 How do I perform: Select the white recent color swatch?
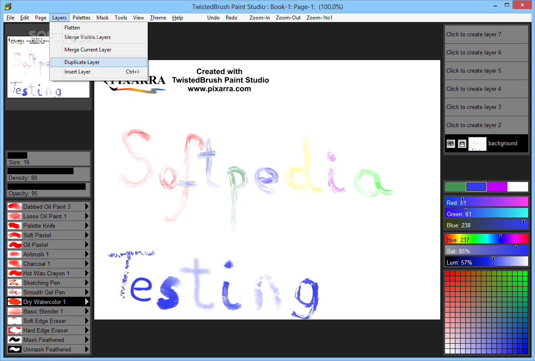click(518, 187)
